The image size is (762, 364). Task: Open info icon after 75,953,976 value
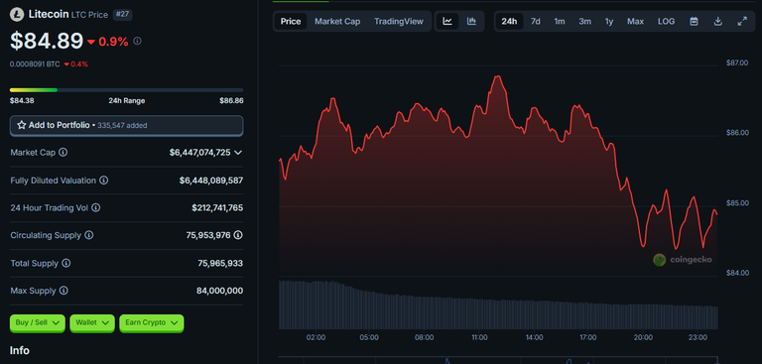point(238,235)
